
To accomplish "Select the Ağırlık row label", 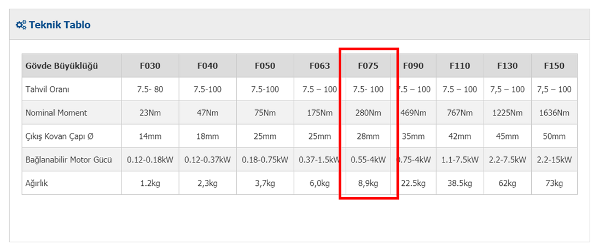I will click(x=37, y=183).
